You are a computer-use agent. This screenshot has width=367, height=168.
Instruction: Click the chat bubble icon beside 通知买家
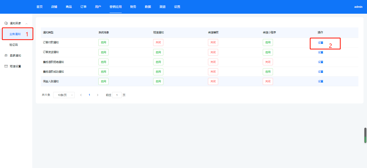pos(6,23)
